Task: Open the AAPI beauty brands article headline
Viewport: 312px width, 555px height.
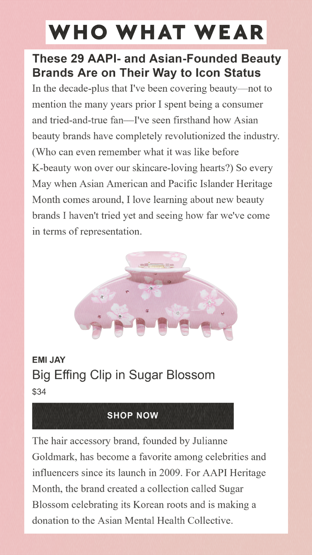Action: coord(156,66)
